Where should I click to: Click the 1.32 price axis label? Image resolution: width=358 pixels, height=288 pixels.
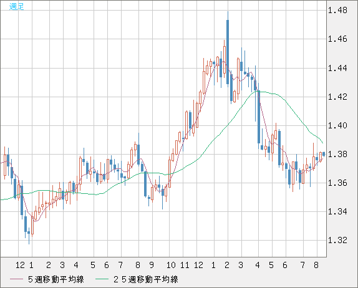coord(337,240)
